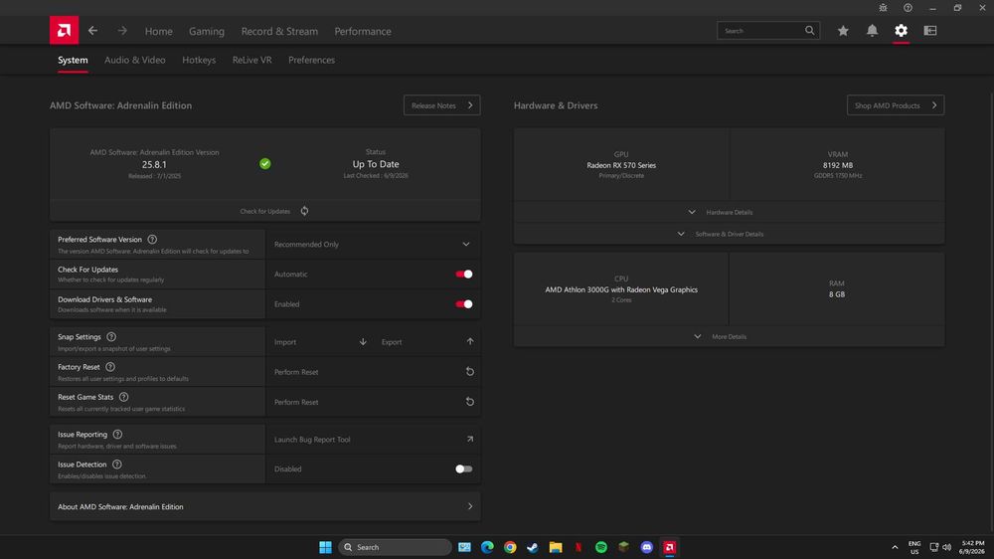Open settings gear icon
The width and height of the screenshot is (994, 559).
coord(901,31)
